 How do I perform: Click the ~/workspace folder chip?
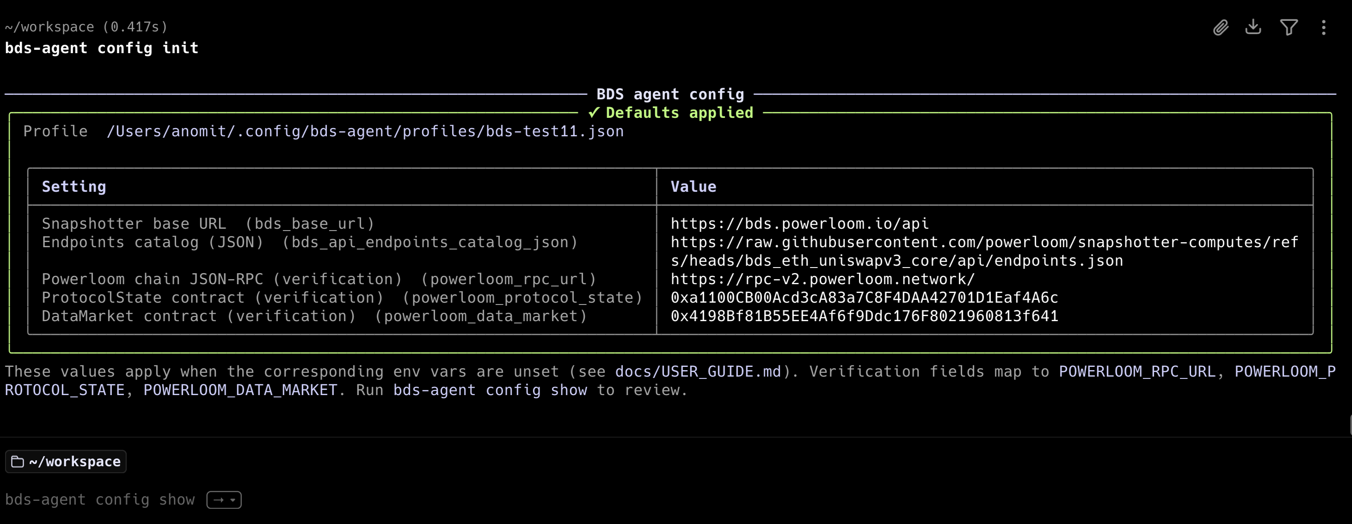pyautogui.click(x=66, y=462)
